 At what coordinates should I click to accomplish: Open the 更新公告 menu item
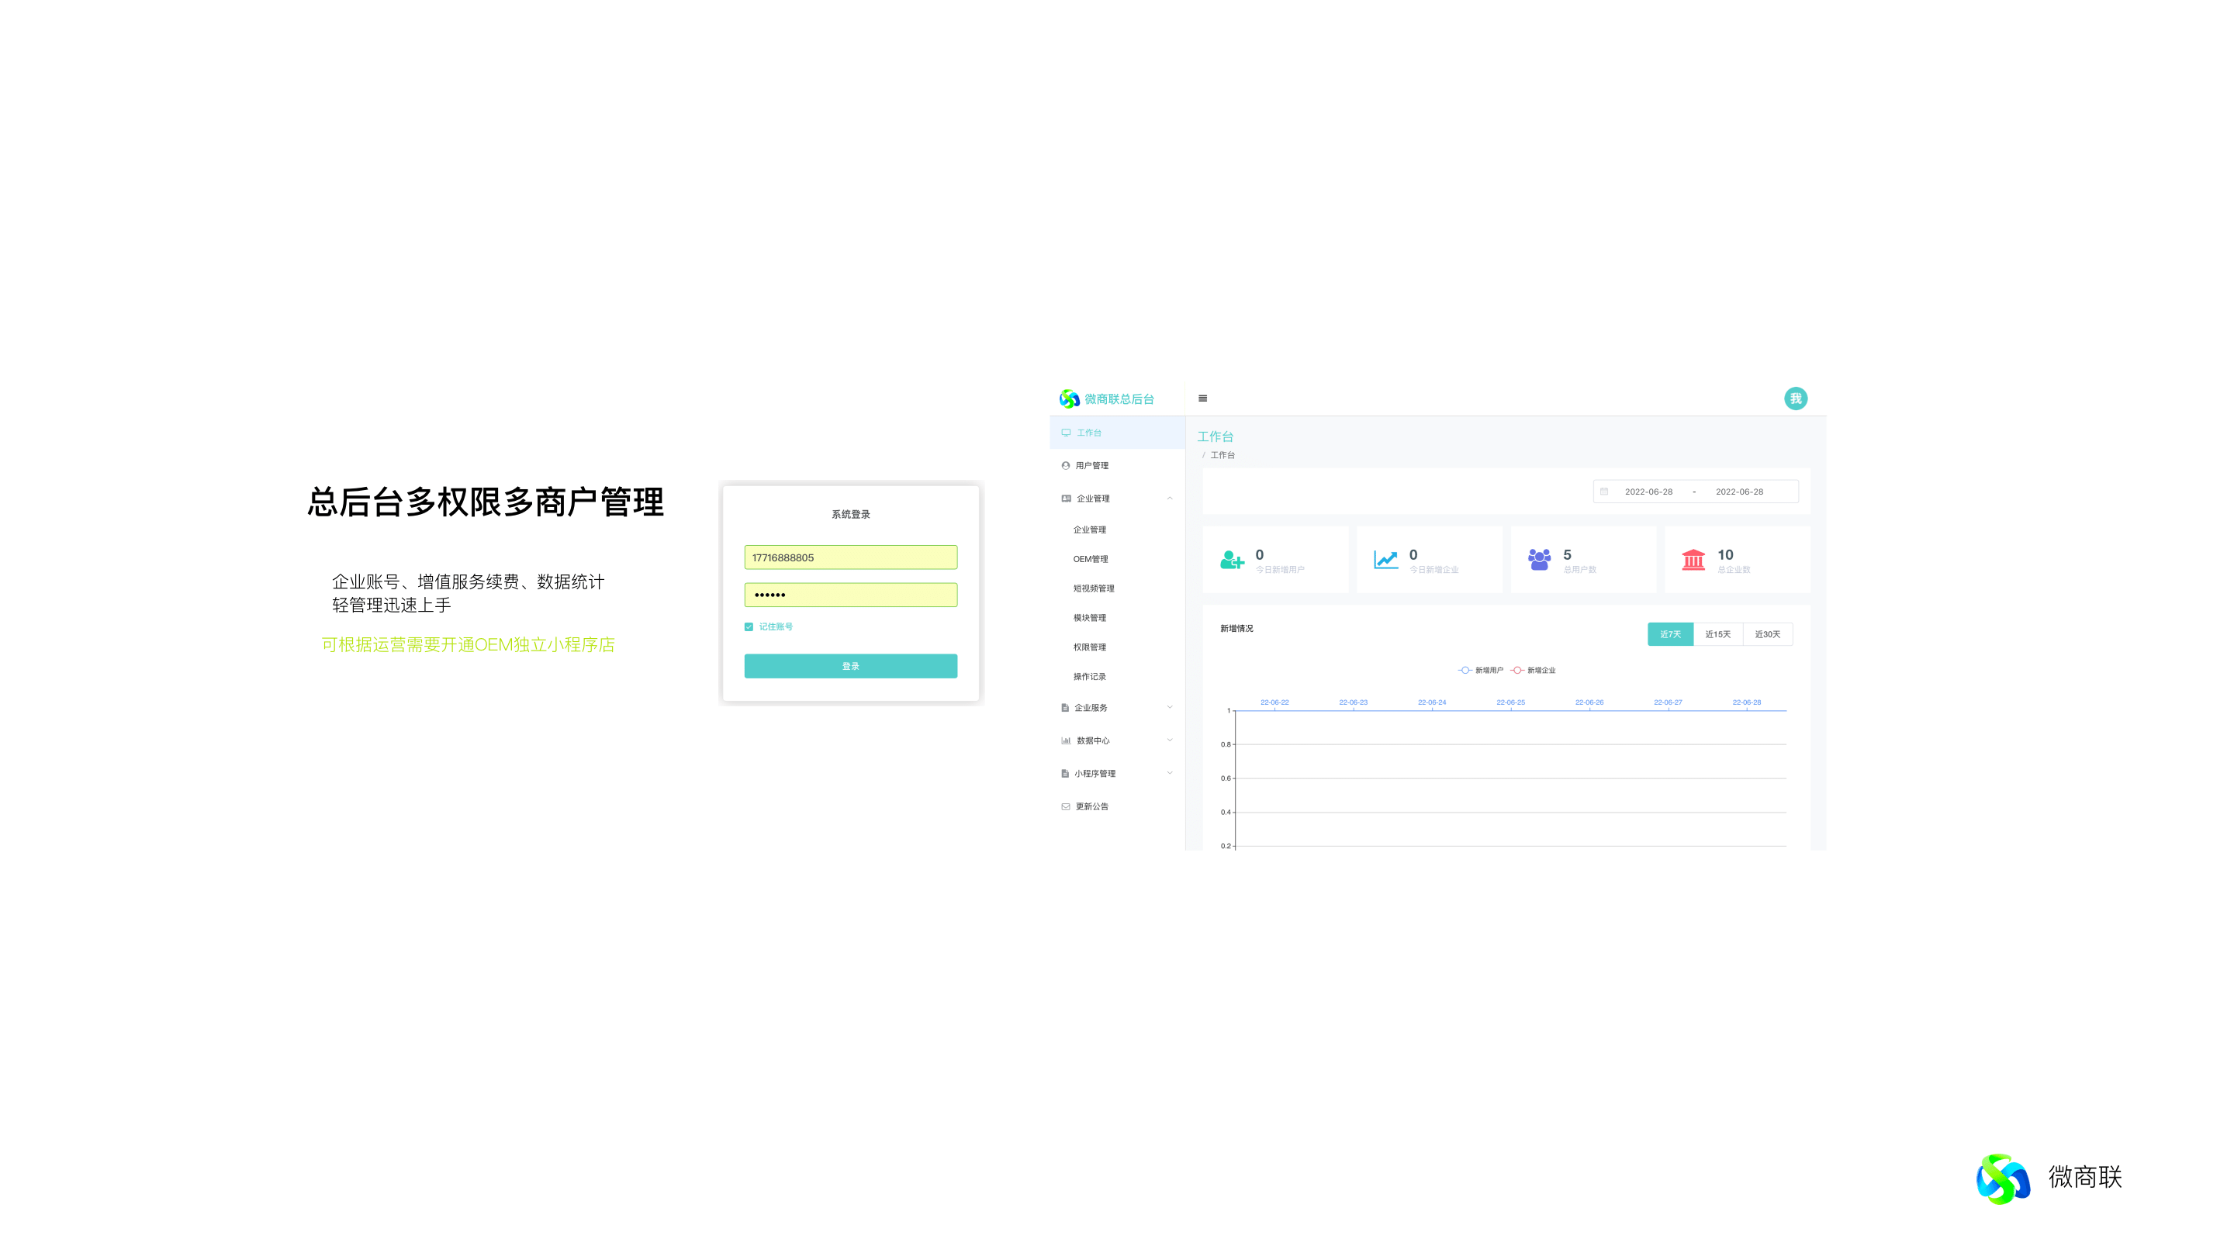pos(1117,806)
